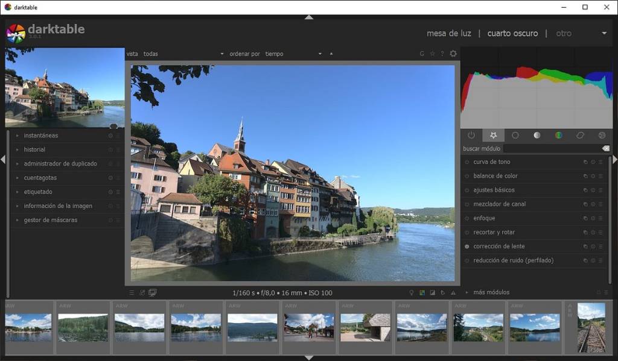Open the balance de color module

(x=495, y=176)
